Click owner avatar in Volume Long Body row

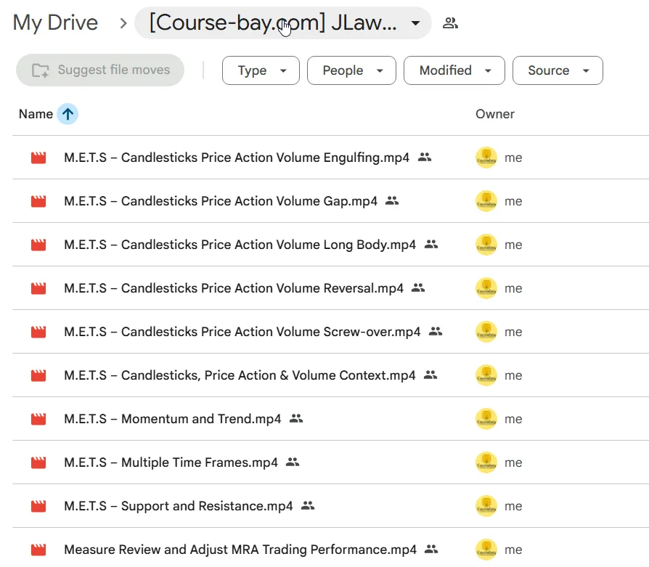[486, 245]
